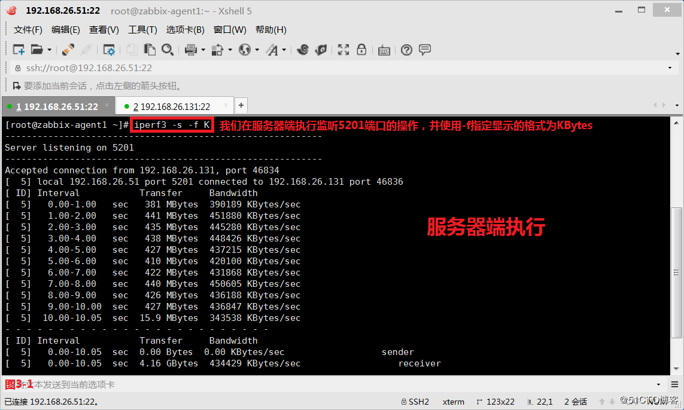
Task: Click the Encoding globe icon
Action: (245, 50)
